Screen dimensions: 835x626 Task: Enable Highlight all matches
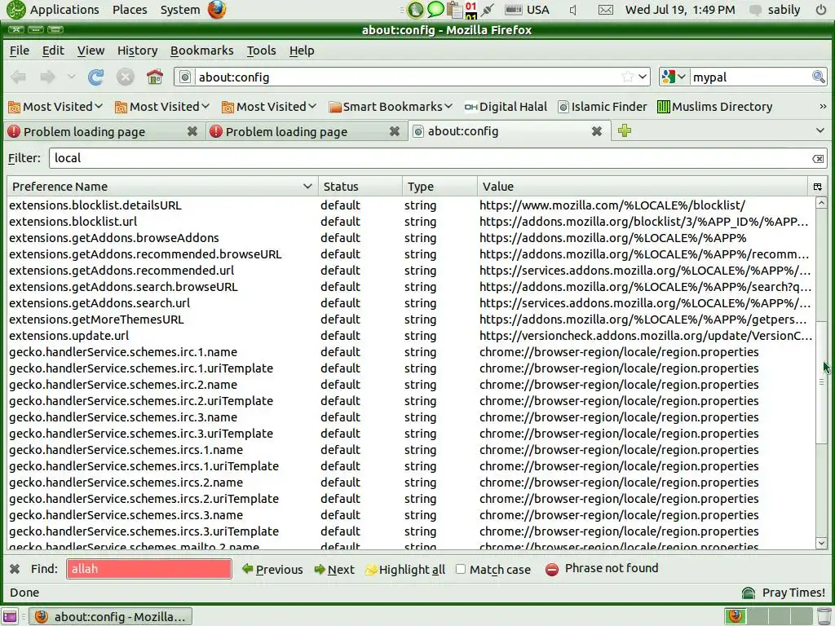click(404, 569)
